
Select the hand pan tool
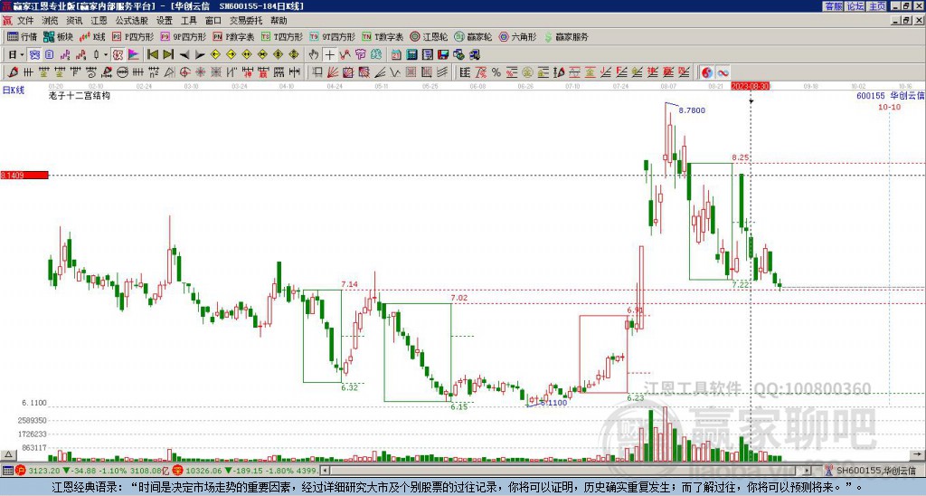click(314, 54)
